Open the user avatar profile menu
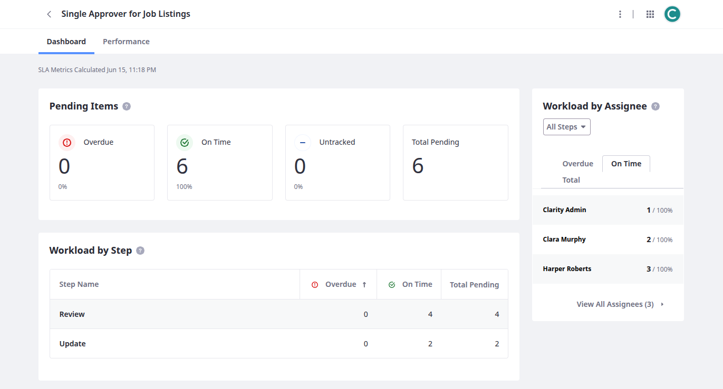 672,14
